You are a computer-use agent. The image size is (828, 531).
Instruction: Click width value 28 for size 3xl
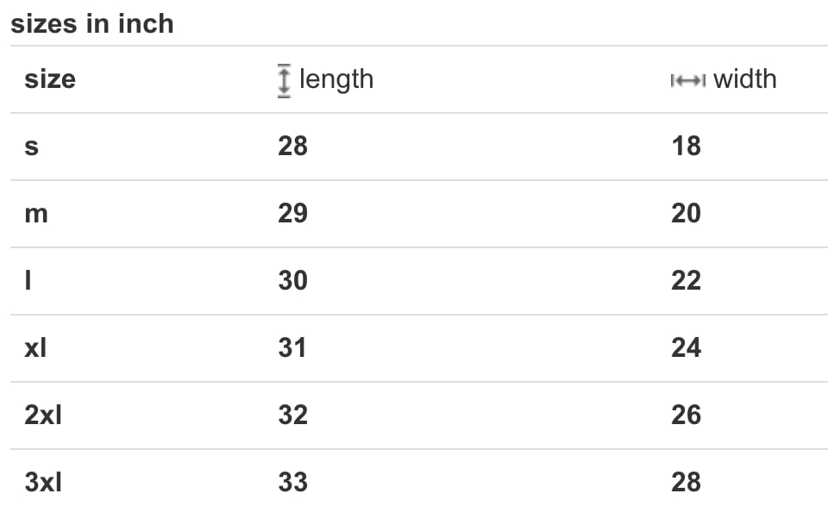point(686,483)
